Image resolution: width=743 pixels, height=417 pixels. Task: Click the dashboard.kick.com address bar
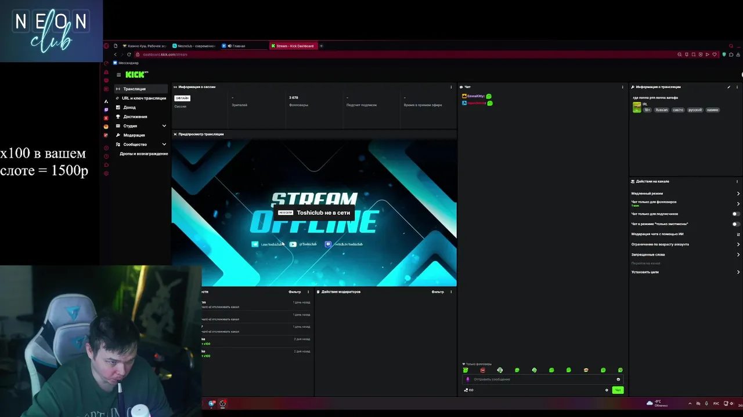[165, 54]
